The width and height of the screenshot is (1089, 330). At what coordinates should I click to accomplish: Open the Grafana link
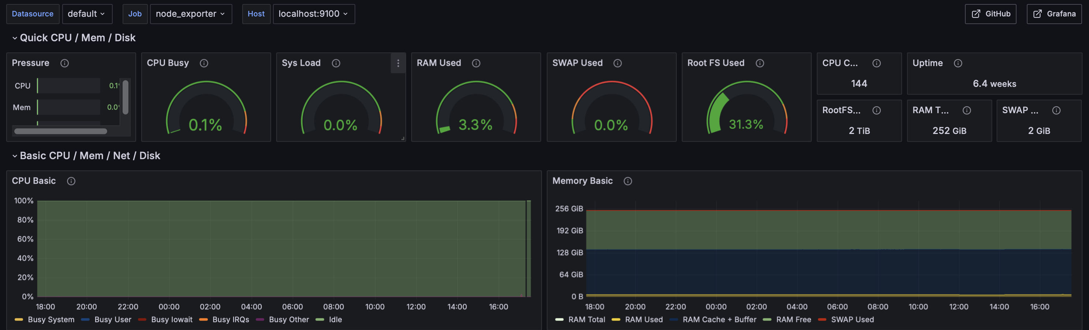(1054, 14)
